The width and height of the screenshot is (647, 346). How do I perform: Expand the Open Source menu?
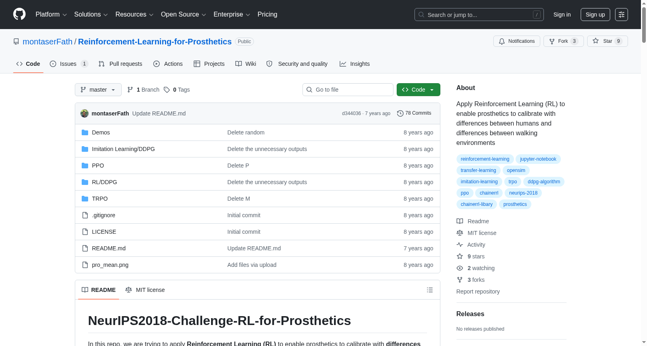[x=184, y=15]
